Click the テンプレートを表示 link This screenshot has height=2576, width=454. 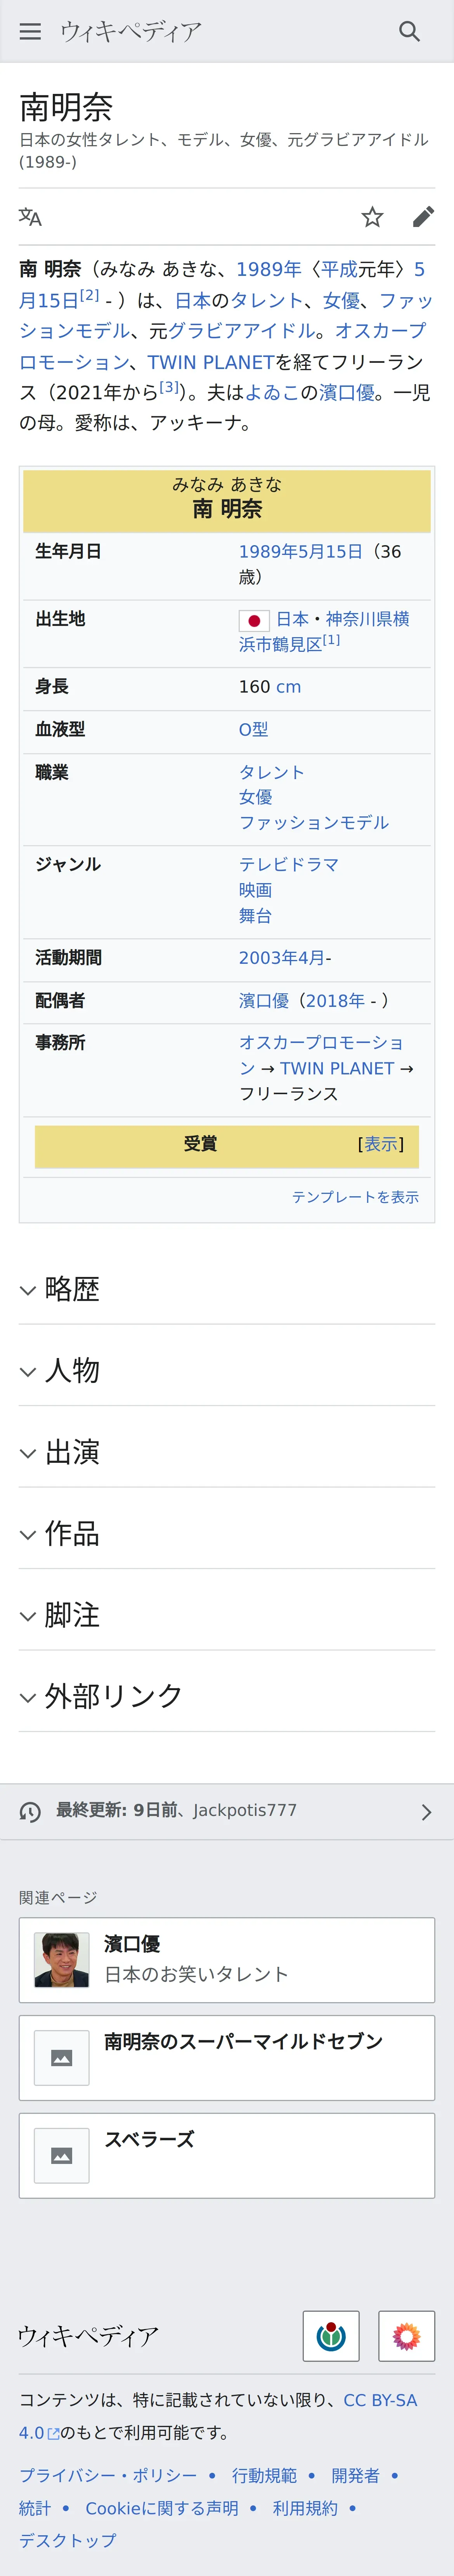coord(355,1197)
